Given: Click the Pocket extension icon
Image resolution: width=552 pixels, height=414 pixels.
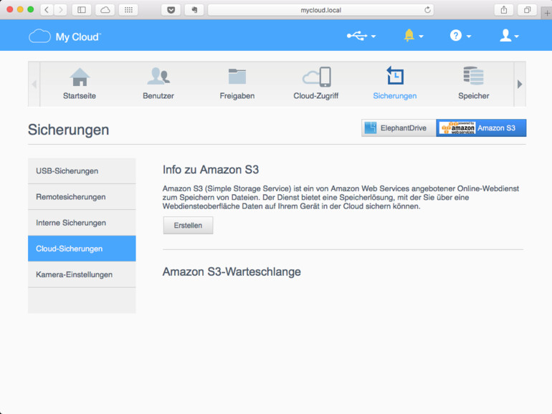Looking at the screenshot, I should 171,10.
